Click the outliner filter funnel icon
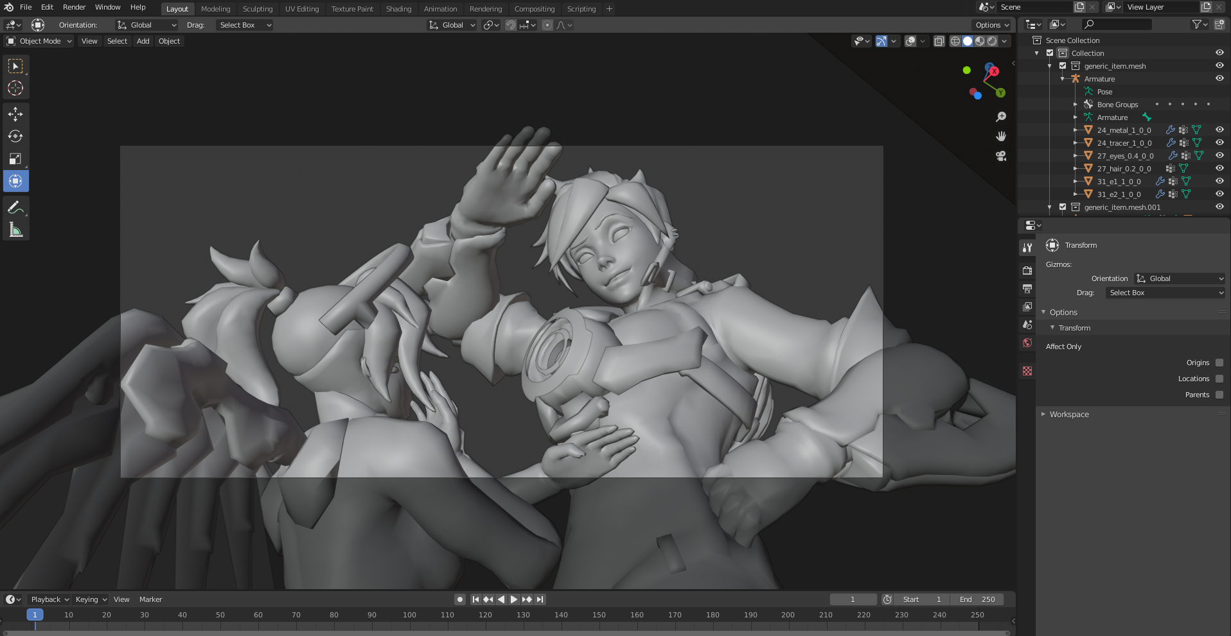Viewport: 1231px width, 636px height. [x=1196, y=24]
